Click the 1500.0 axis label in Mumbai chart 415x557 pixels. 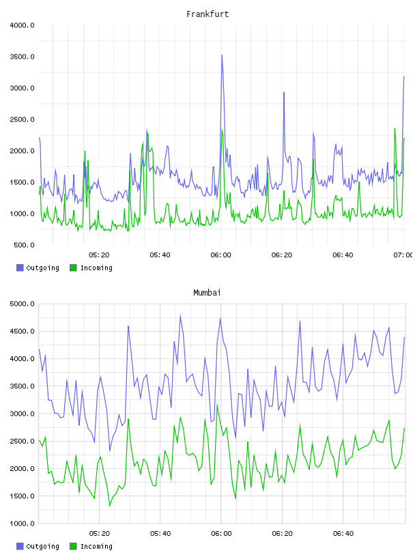tap(22, 496)
